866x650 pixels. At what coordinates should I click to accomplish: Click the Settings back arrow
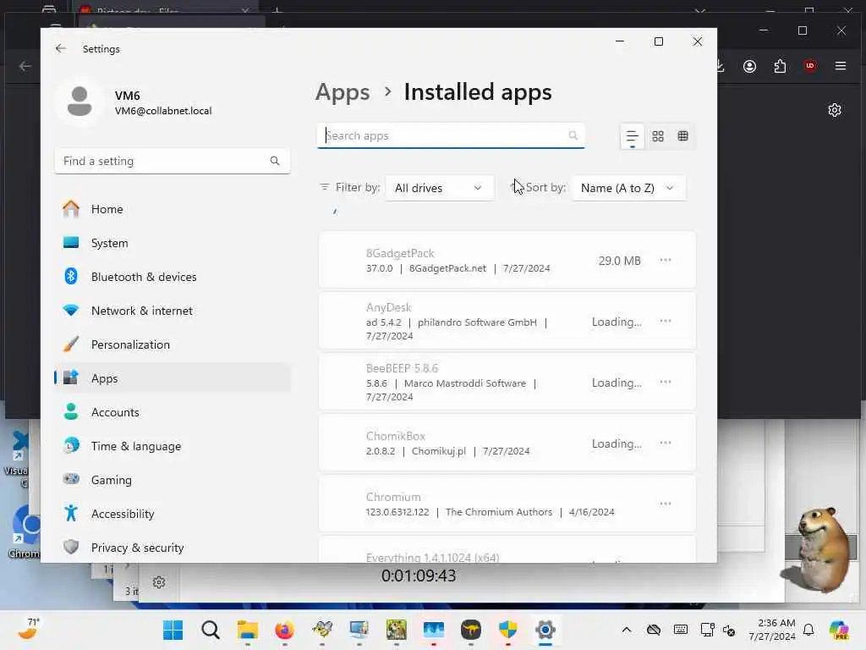[61, 48]
